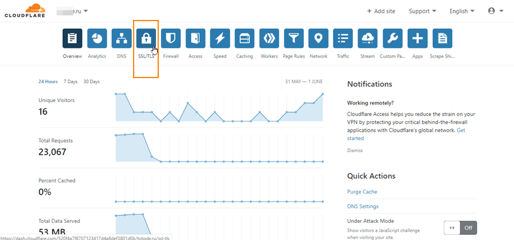Switch to the 7 Days range

click(x=71, y=82)
